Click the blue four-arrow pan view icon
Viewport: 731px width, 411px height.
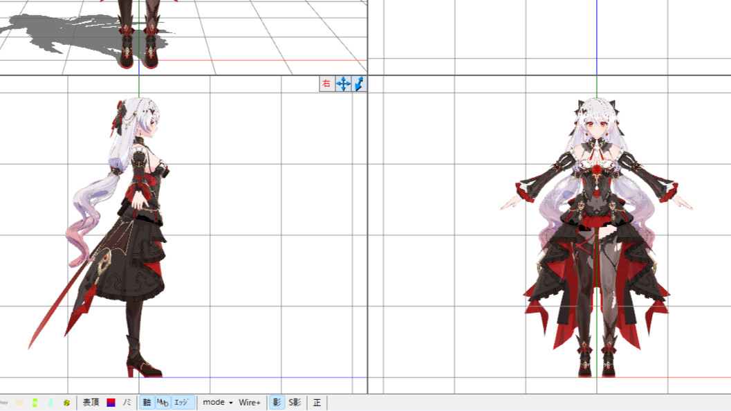point(343,84)
